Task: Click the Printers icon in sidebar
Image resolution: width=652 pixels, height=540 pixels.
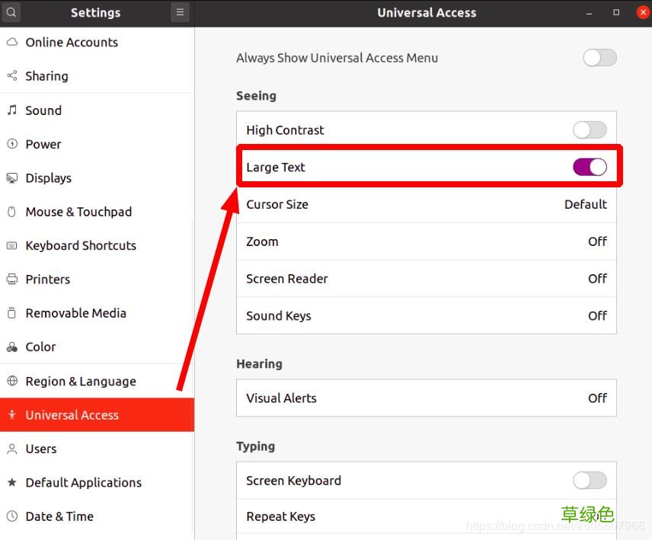Action: [x=11, y=280]
